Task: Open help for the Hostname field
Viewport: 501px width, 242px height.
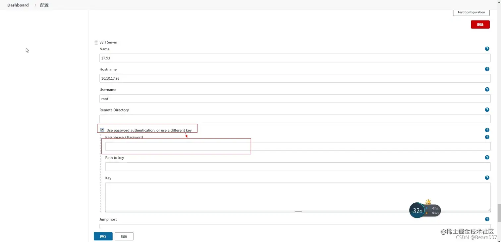Action: click(487, 69)
